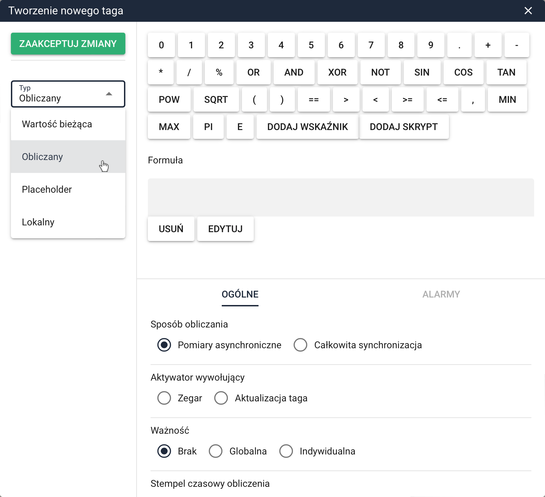
Task: Add the division slash operator
Action: point(189,72)
